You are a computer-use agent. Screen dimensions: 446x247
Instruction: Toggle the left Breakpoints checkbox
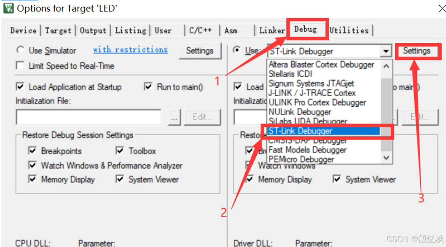coord(33,151)
